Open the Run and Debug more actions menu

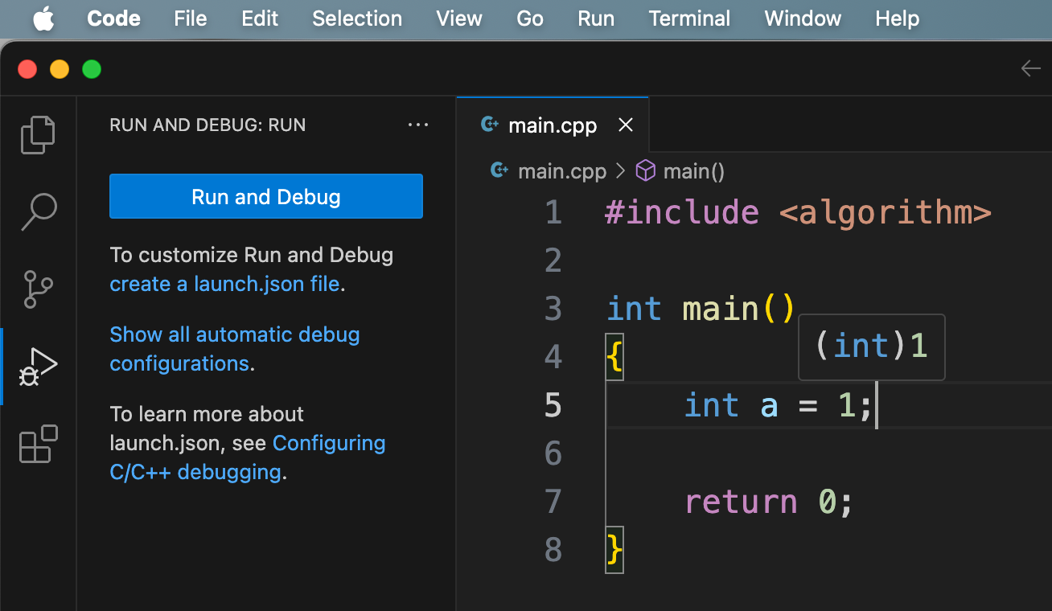[418, 125]
